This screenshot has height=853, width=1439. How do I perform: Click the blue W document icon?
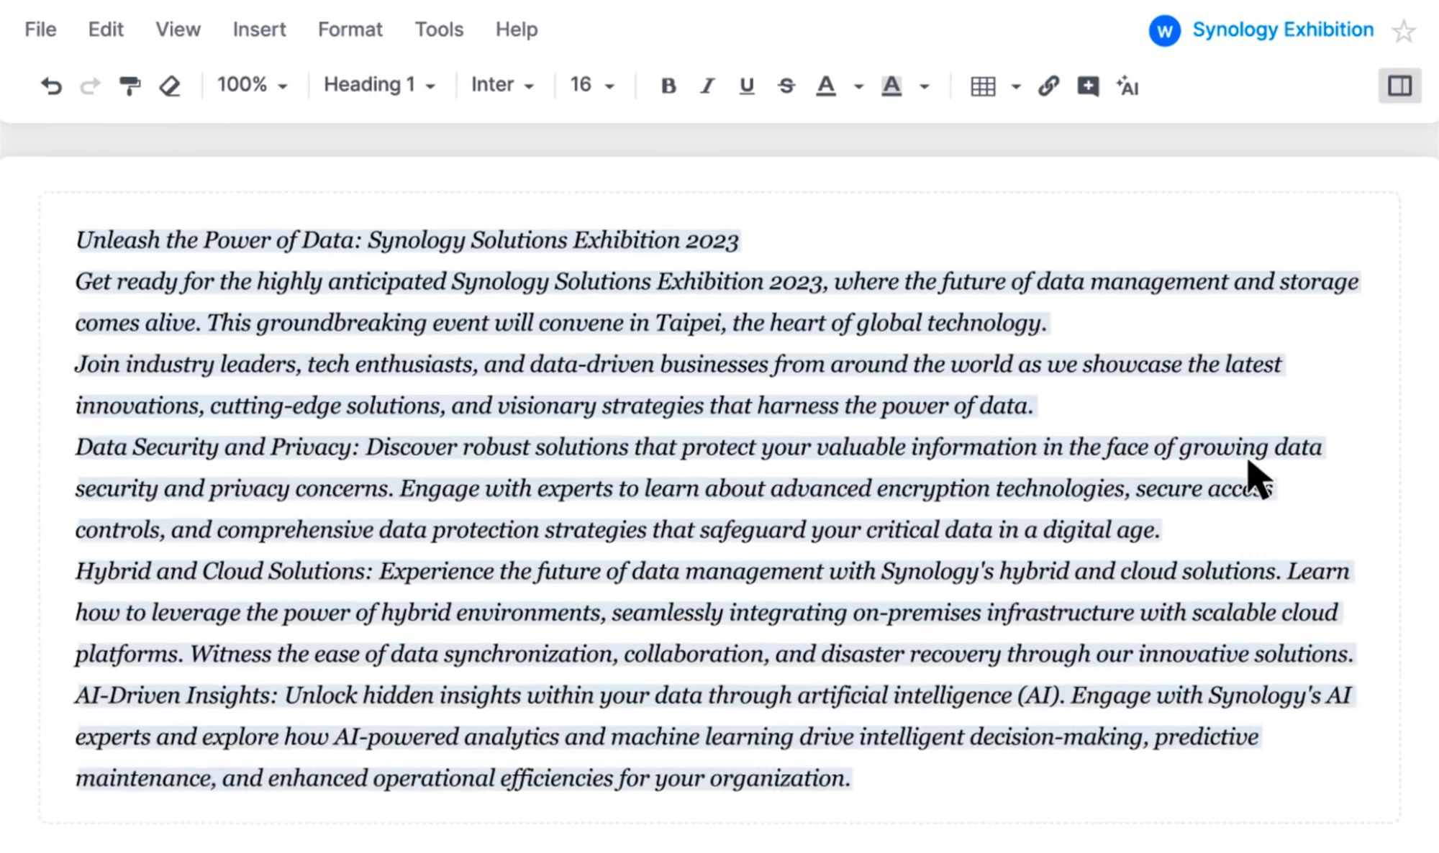tap(1165, 31)
